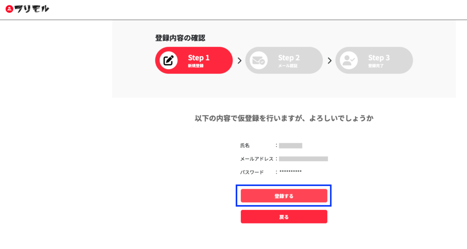Click the フリモル logo in header
Viewport: 467px width, 249px height.
pyautogui.click(x=27, y=9)
